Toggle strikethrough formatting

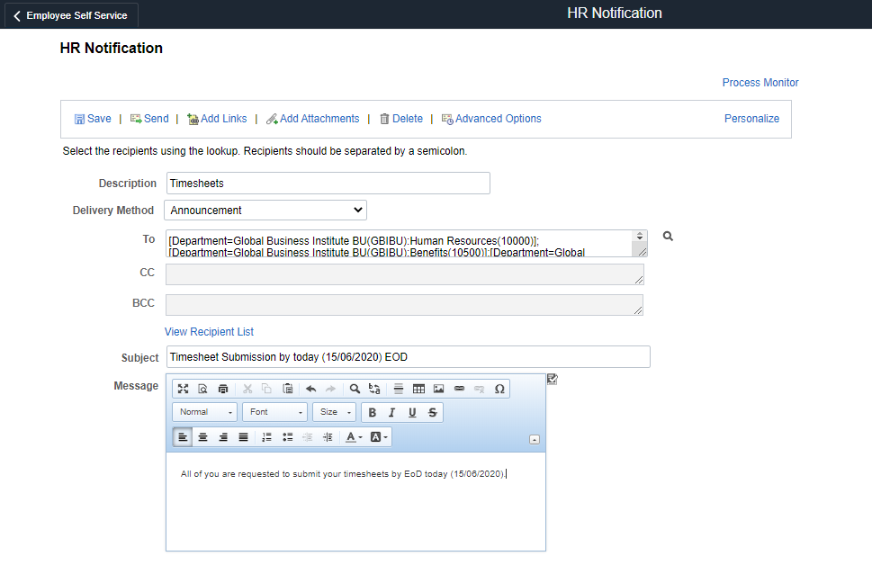(432, 413)
